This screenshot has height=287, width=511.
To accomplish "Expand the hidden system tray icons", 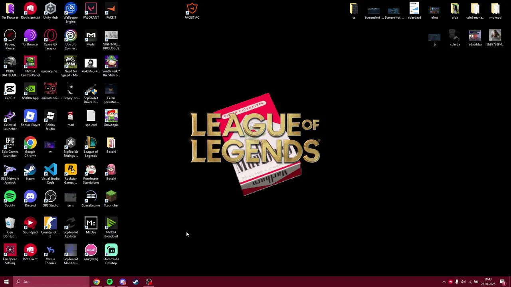I will (444, 282).
